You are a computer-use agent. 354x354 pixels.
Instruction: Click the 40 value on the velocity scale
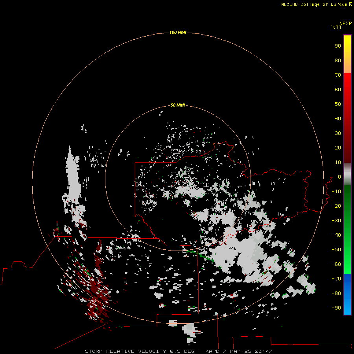pos(338,119)
